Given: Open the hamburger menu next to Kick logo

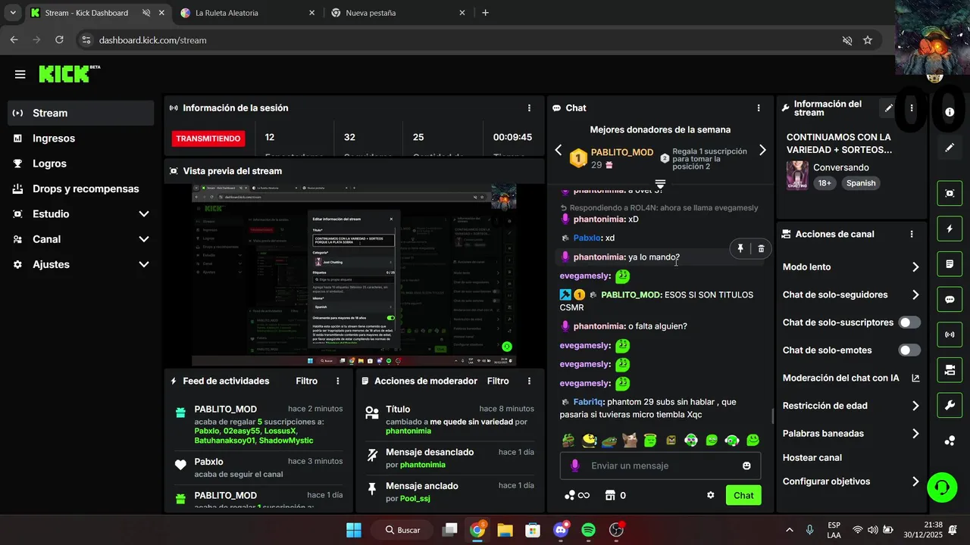Looking at the screenshot, I should (x=20, y=74).
